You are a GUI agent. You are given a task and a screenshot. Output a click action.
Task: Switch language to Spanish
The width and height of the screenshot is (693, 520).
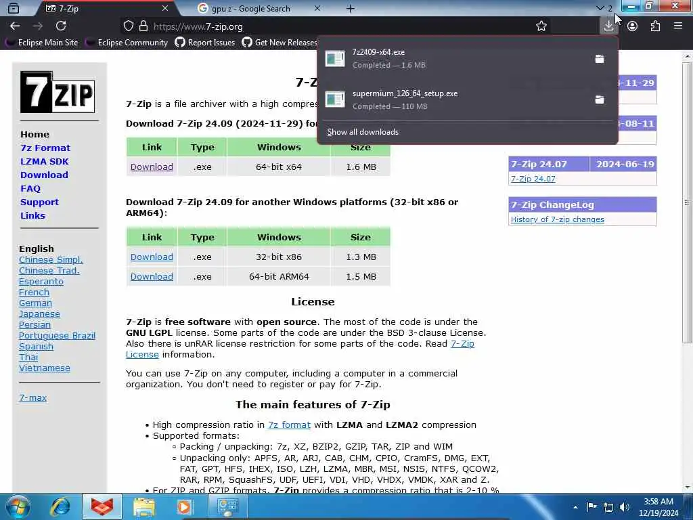click(x=36, y=346)
